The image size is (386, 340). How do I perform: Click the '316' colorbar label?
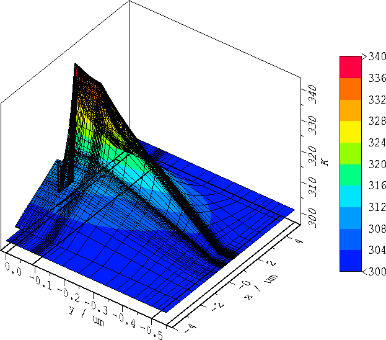(377, 186)
